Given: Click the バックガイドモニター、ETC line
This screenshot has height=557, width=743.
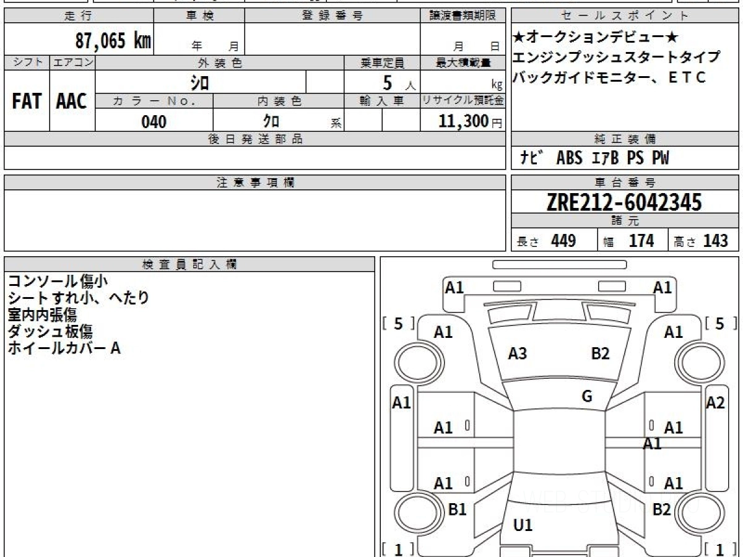Looking at the screenshot, I should (x=610, y=77).
